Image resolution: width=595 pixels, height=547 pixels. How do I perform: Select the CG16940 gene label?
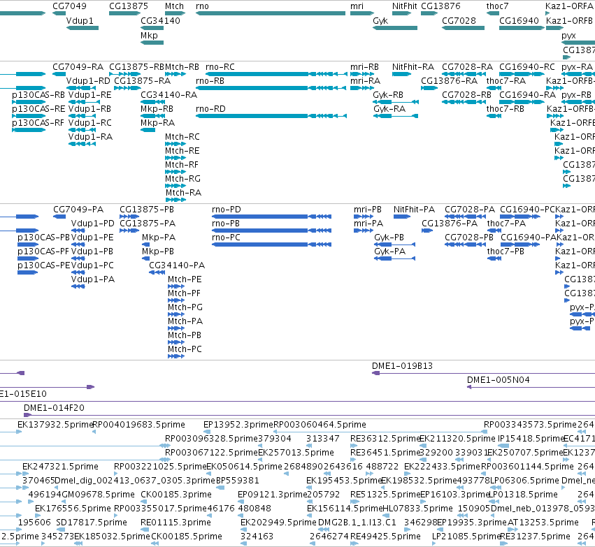pyautogui.click(x=519, y=21)
